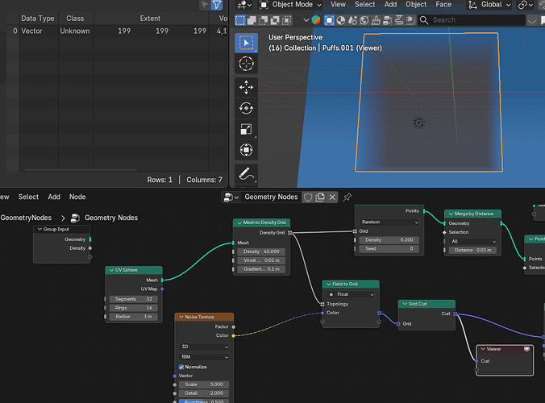Collapse the Mesh to Density Grid node
545x403 pixels.
click(x=239, y=222)
